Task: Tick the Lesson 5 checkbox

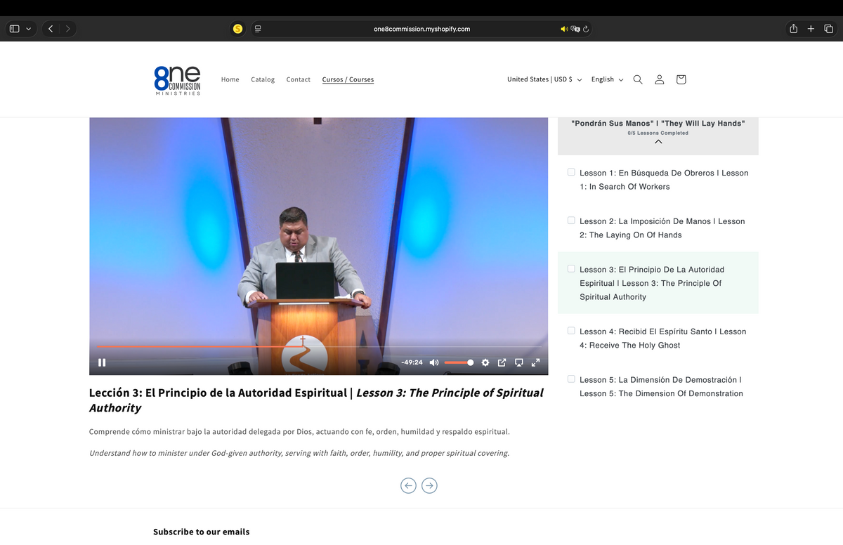Action: coord(571,379)
